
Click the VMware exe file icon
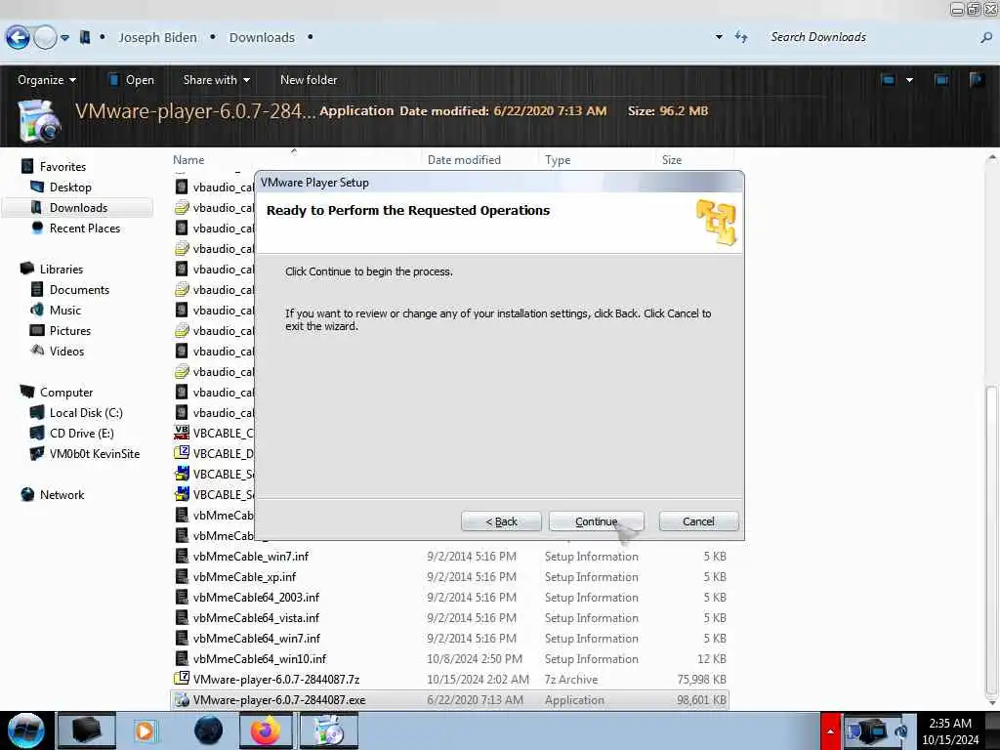(182, 699)
